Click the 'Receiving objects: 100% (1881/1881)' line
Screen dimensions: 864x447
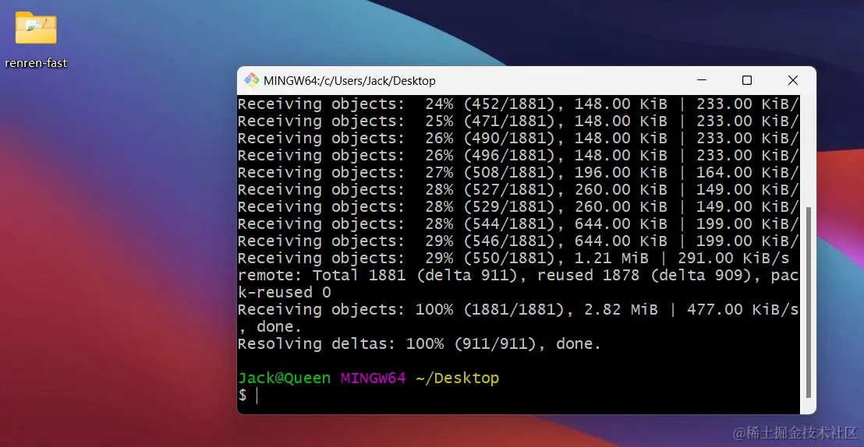click(518, 310)
